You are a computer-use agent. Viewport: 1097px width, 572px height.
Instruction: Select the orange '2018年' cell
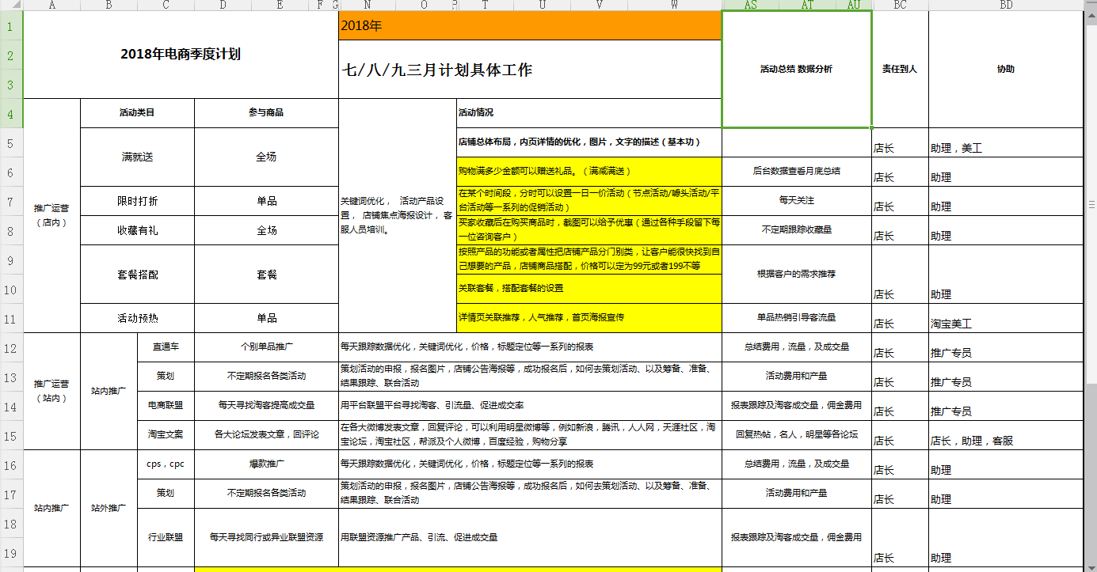tap(530, 25)
